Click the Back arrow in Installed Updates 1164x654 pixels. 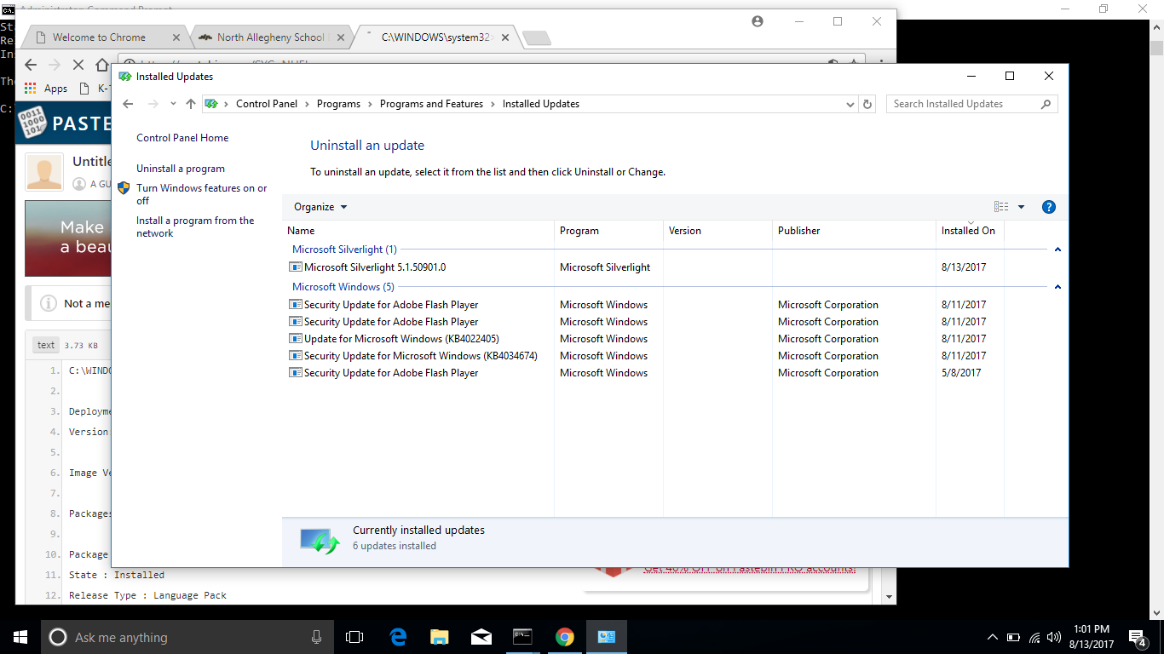tap(129, 104)
